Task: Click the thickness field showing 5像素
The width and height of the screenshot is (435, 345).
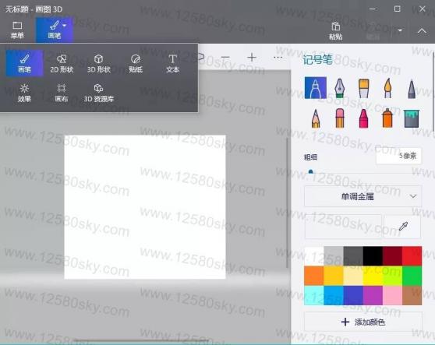Action: tap(398, 156)
